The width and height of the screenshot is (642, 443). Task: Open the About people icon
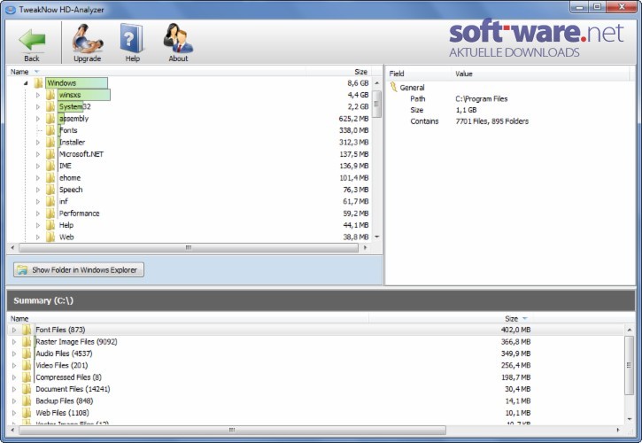[x=178, y=38]
